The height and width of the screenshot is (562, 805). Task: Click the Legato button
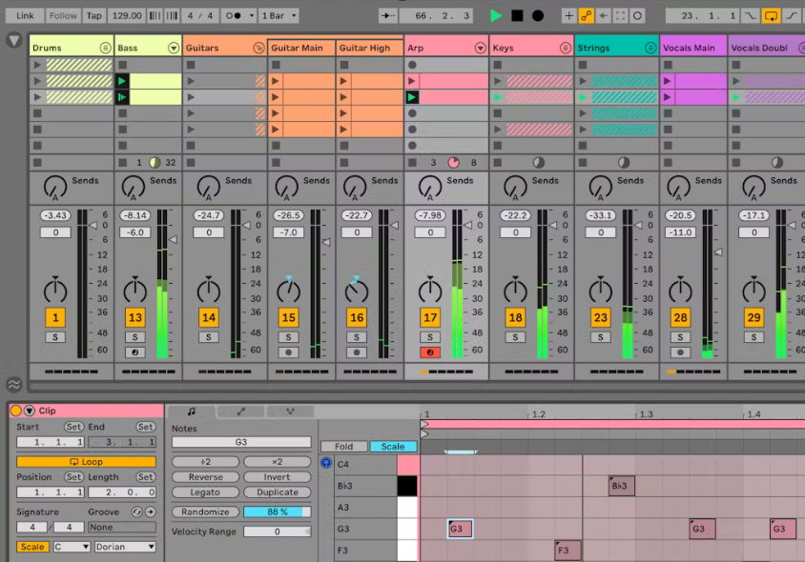(205, 492)
